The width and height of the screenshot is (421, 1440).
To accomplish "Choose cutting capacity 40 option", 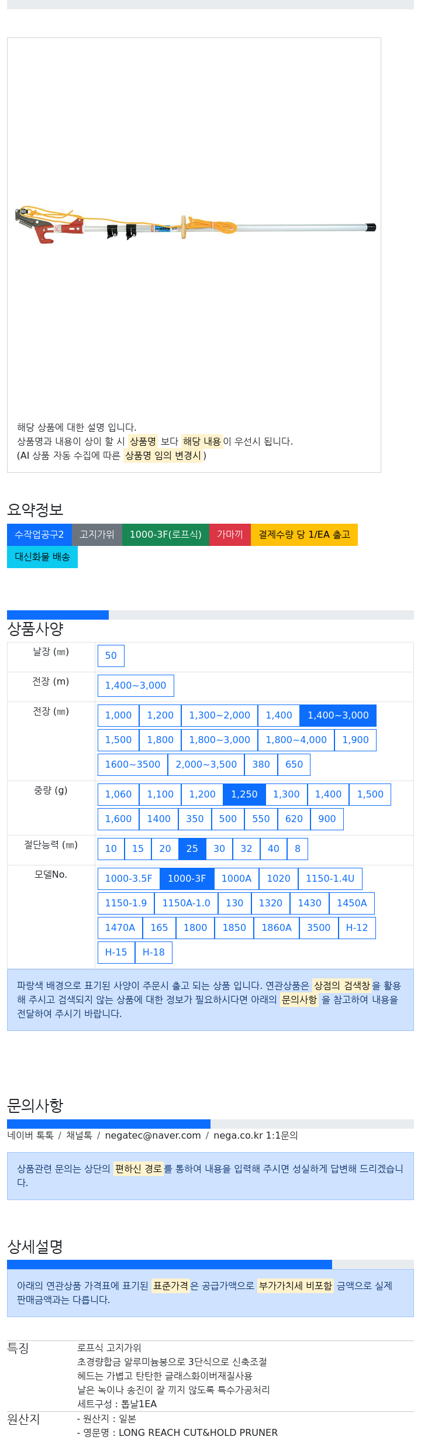I will click(x=274, y=849).
